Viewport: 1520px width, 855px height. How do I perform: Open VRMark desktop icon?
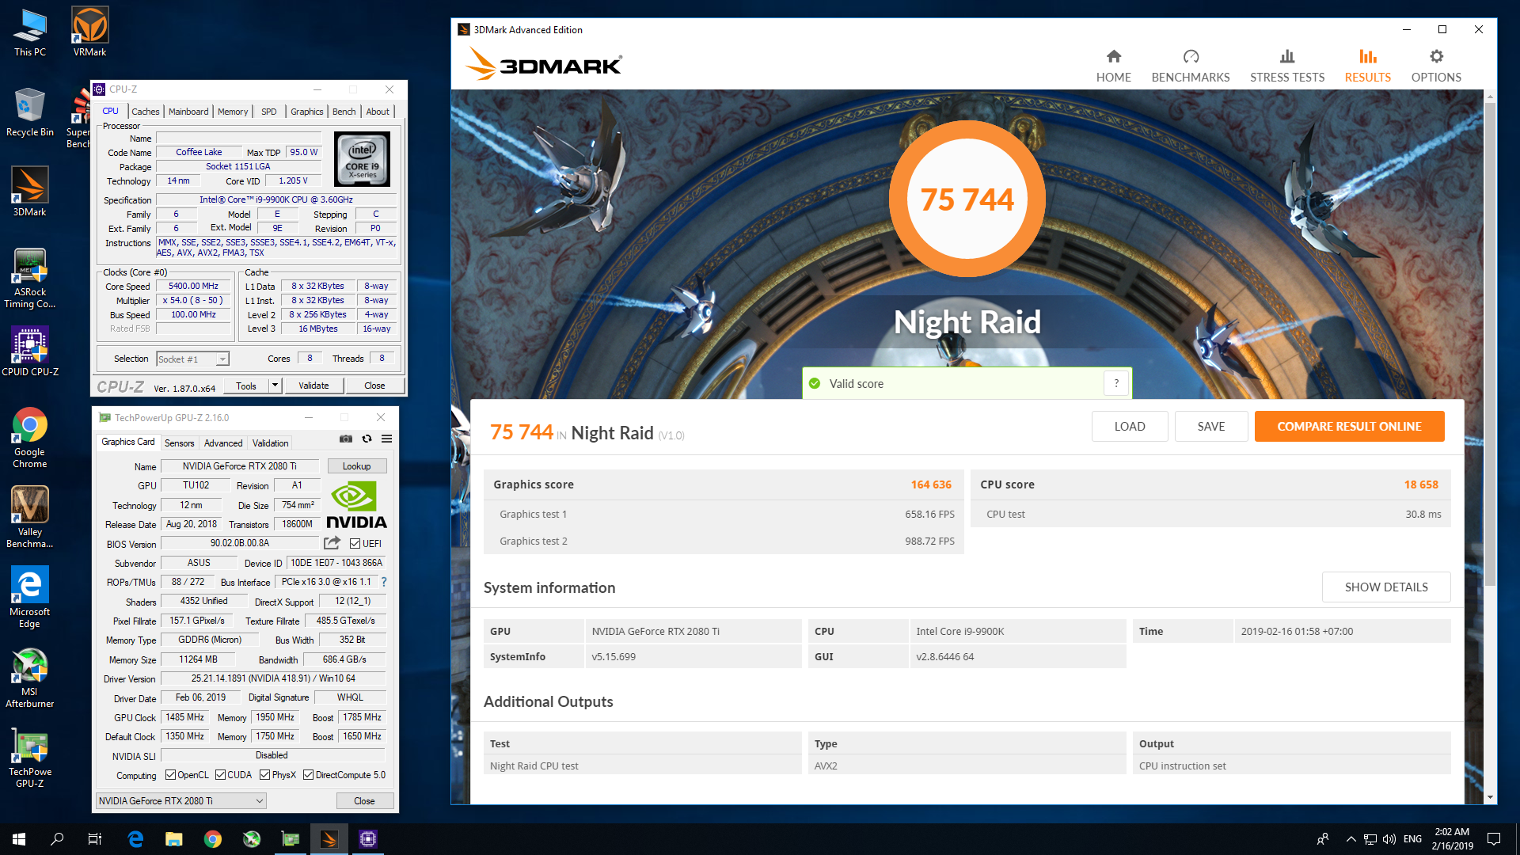coord(89,33)
